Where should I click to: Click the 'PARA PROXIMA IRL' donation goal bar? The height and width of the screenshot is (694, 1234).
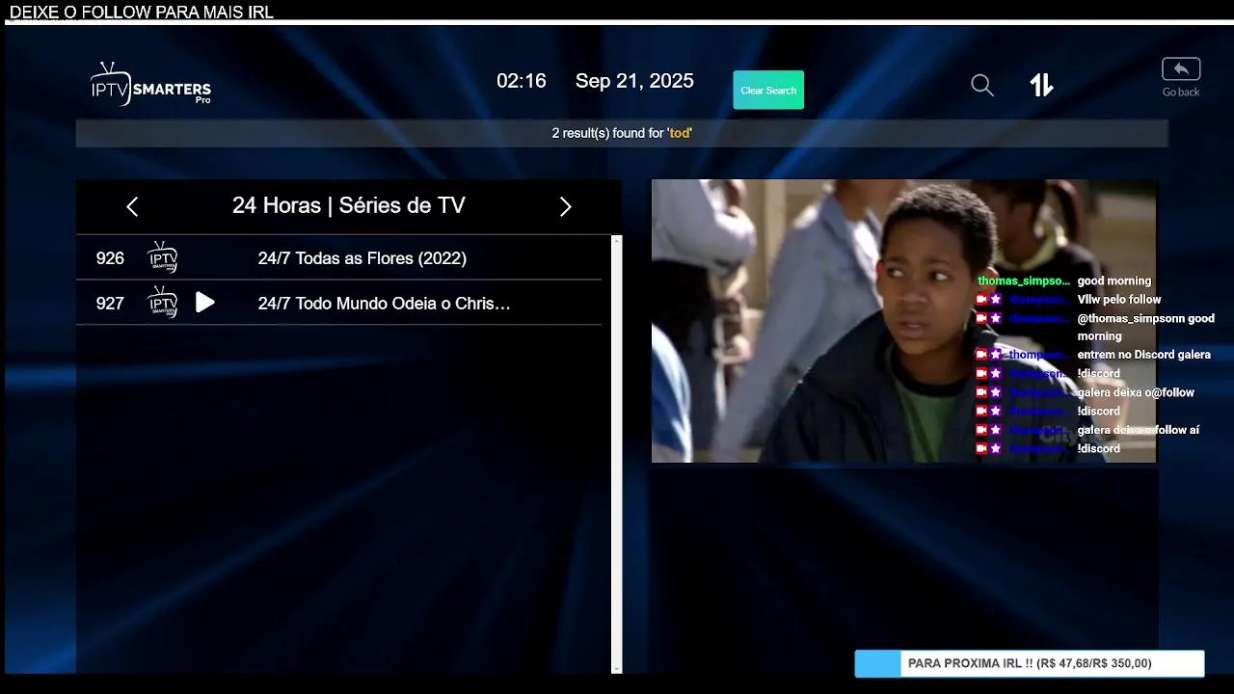(1030, 663)
